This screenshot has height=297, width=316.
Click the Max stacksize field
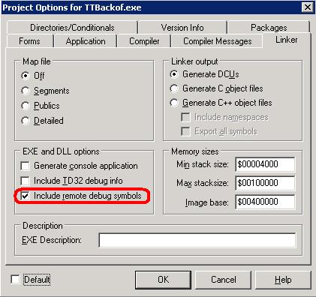pyautogui.click(x=265, y=183)
